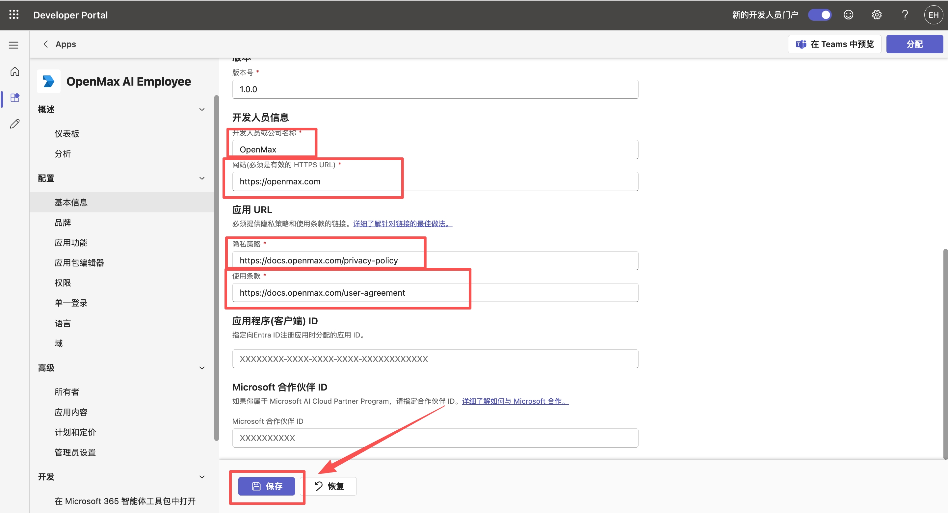948x513 pixels.
Task: Click the main page vertical scrollbar
Action: 945,354
